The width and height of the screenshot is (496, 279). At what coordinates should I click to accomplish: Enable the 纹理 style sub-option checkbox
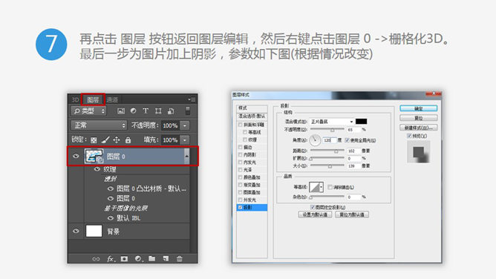point(245,139)
